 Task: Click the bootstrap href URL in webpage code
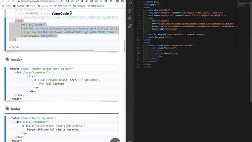(x=74, y=28)
